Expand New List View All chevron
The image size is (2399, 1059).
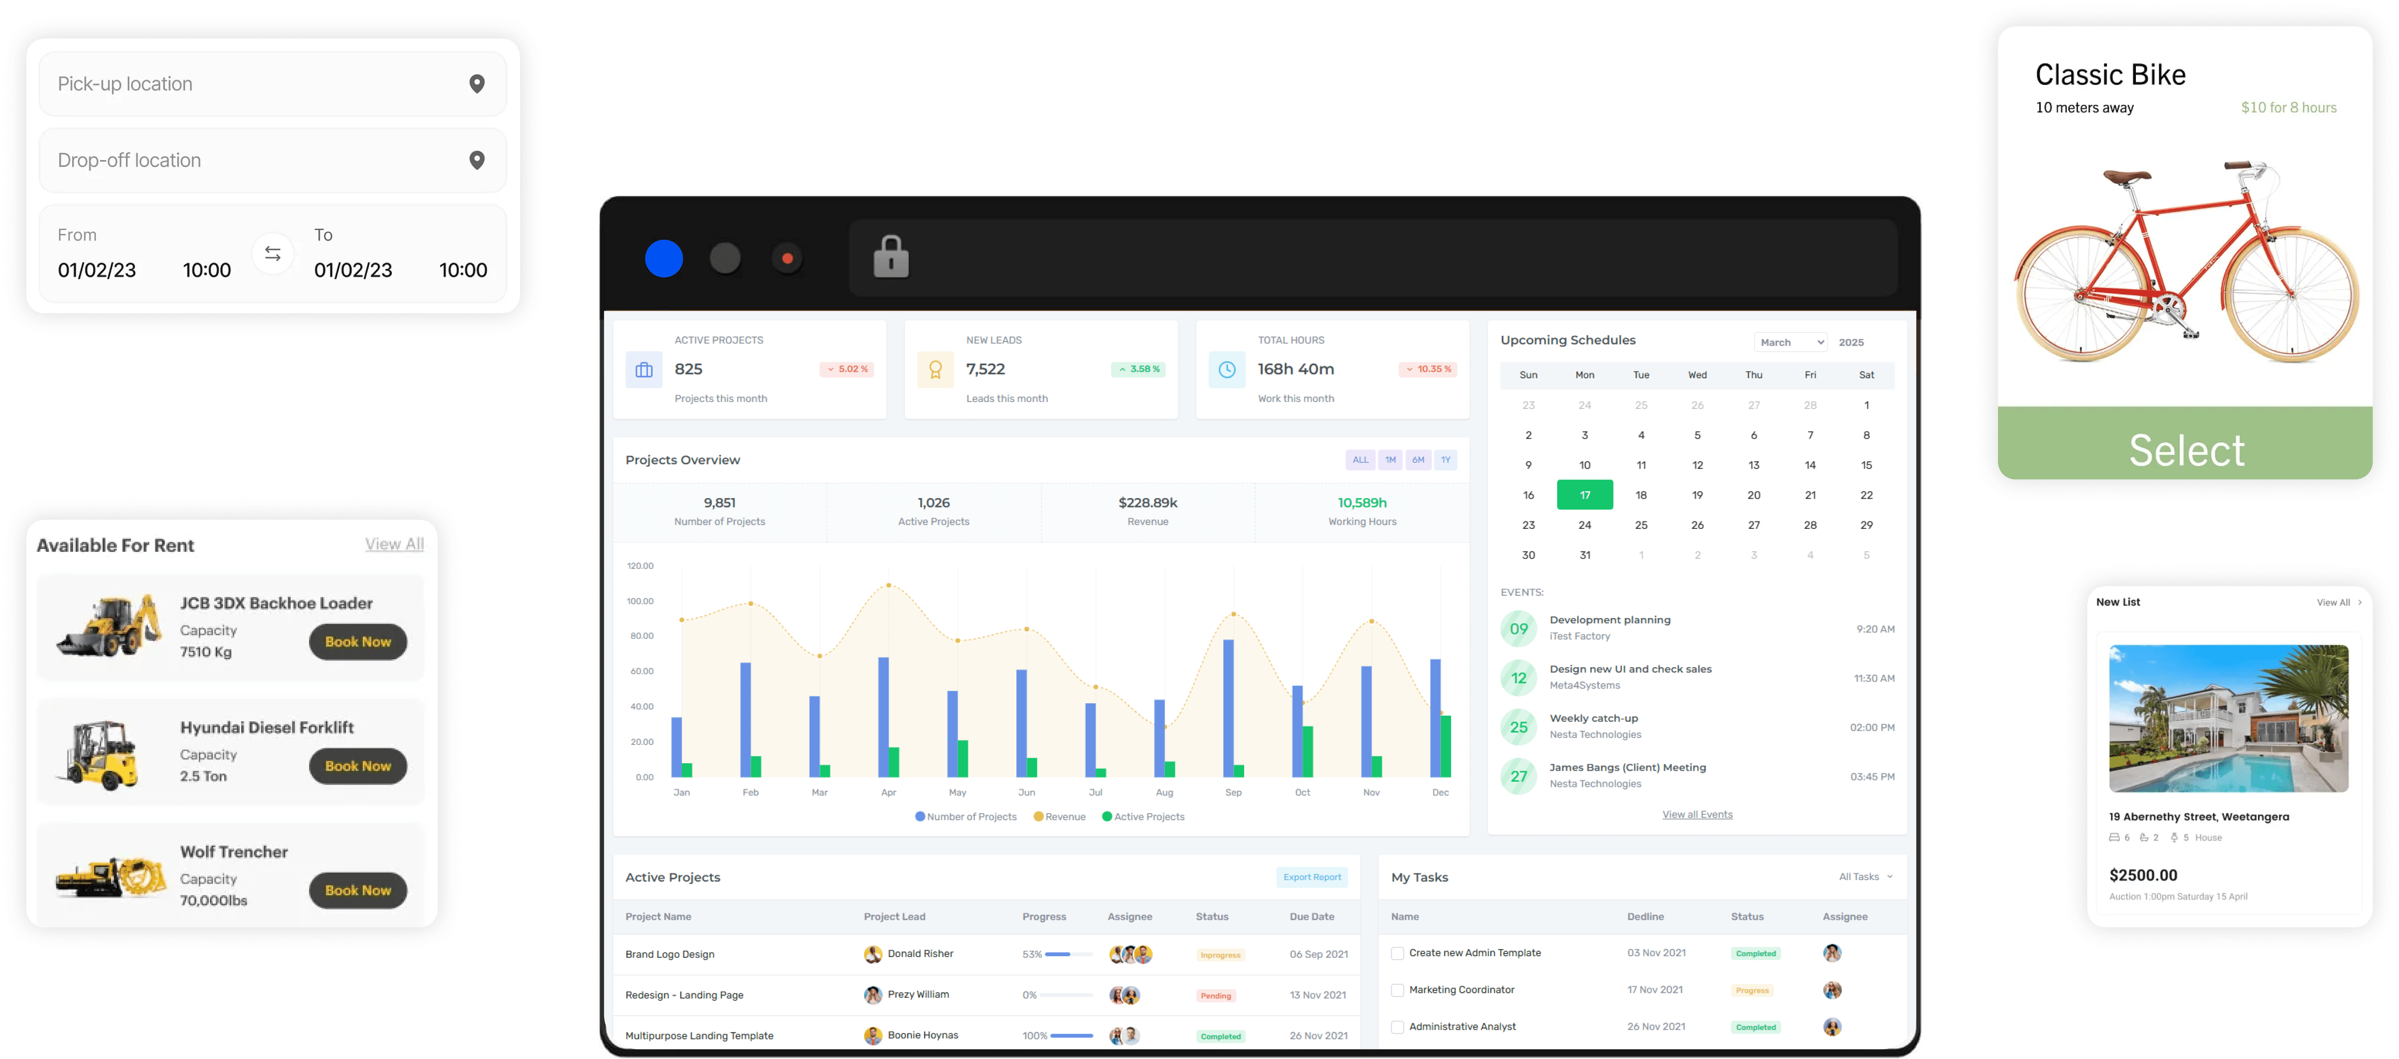pyautogui.click(x=2359, y=602)
